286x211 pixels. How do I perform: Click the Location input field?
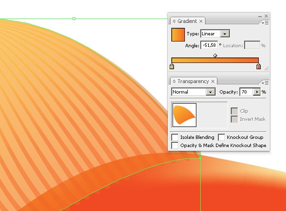click(252, 45)
